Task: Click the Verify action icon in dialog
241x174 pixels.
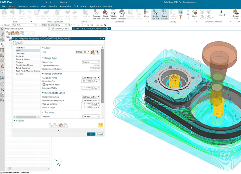Action: click(x=61, y=125)
